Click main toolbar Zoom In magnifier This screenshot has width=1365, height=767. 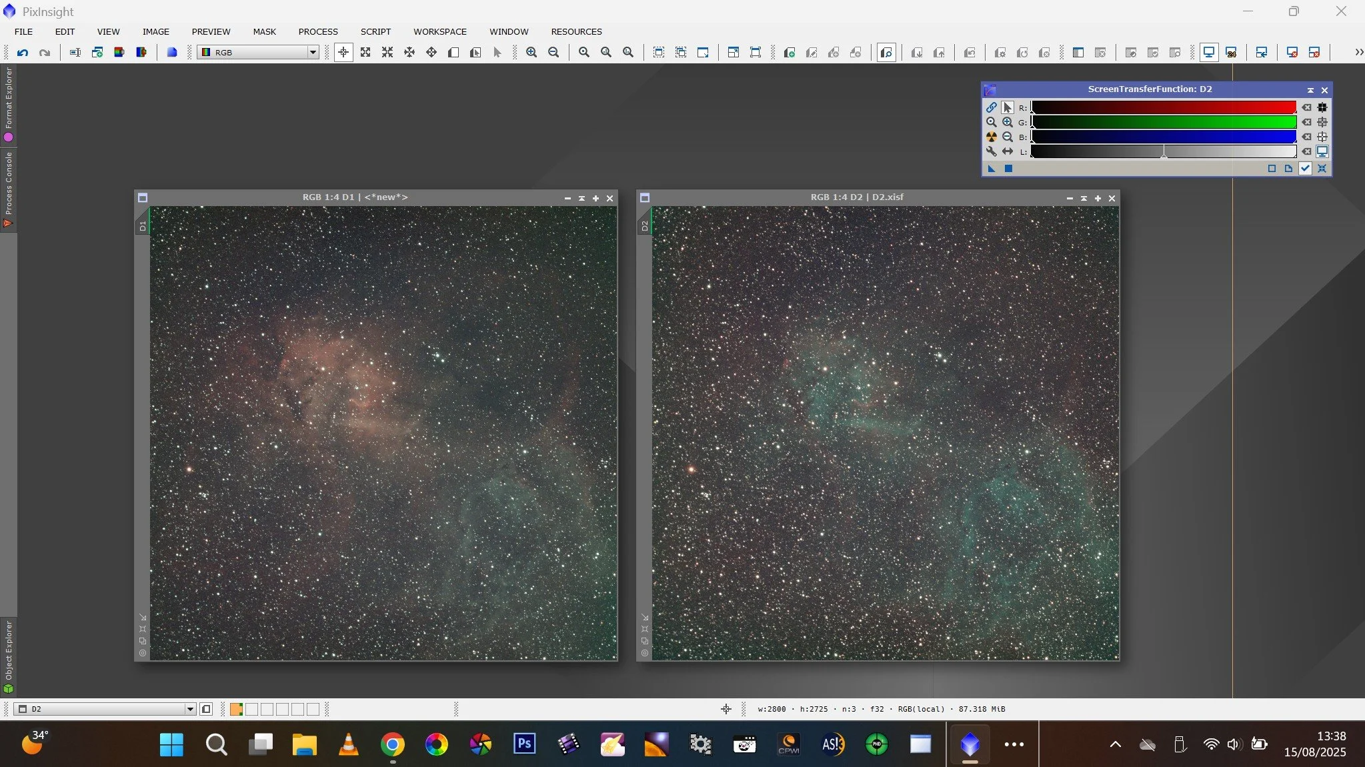coord(531,52)
